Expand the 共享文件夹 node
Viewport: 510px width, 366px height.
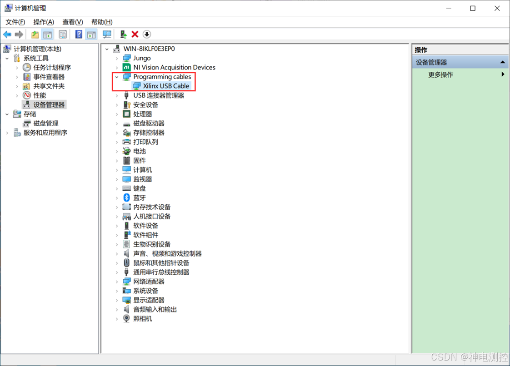click(x=17, y=86)
